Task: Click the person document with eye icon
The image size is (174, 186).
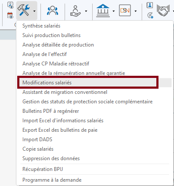Action: [x=10, y=5]
